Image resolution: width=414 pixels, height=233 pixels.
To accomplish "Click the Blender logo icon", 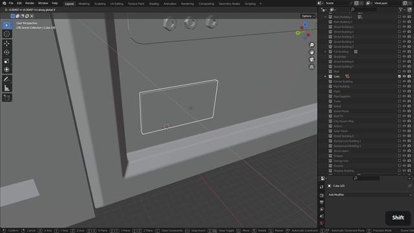I will [x=4, y=3].
